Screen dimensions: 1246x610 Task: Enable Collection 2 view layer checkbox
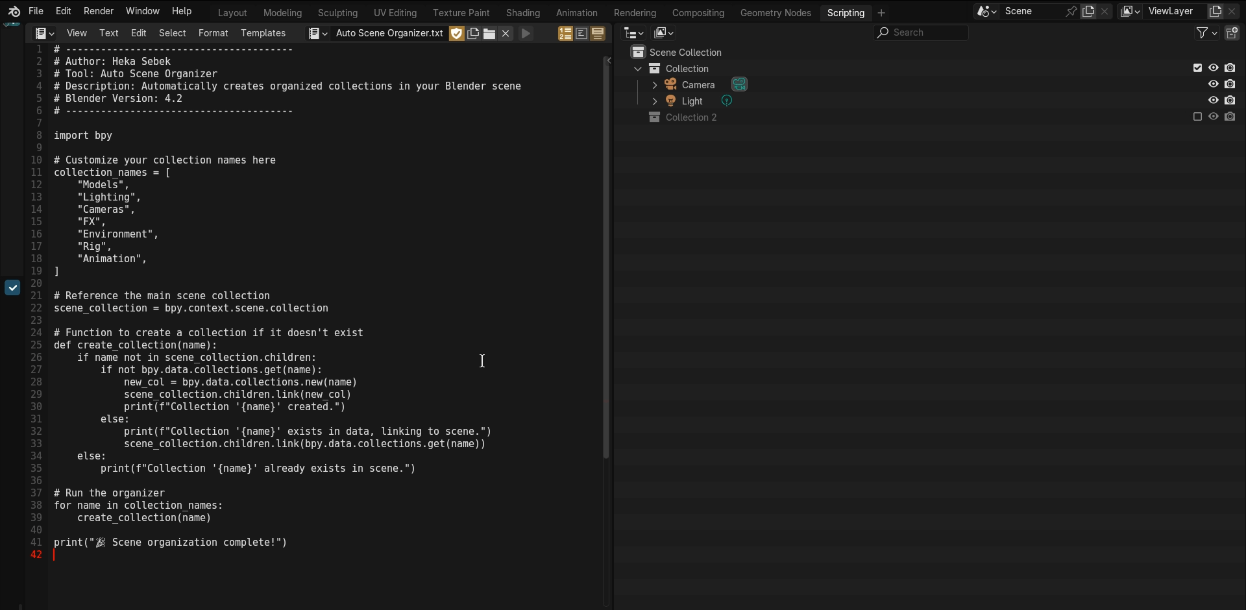1197,116
